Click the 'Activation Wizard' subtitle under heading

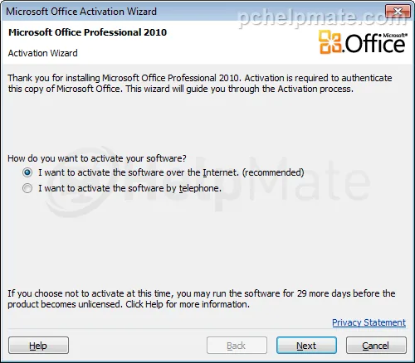coord(42,53)
